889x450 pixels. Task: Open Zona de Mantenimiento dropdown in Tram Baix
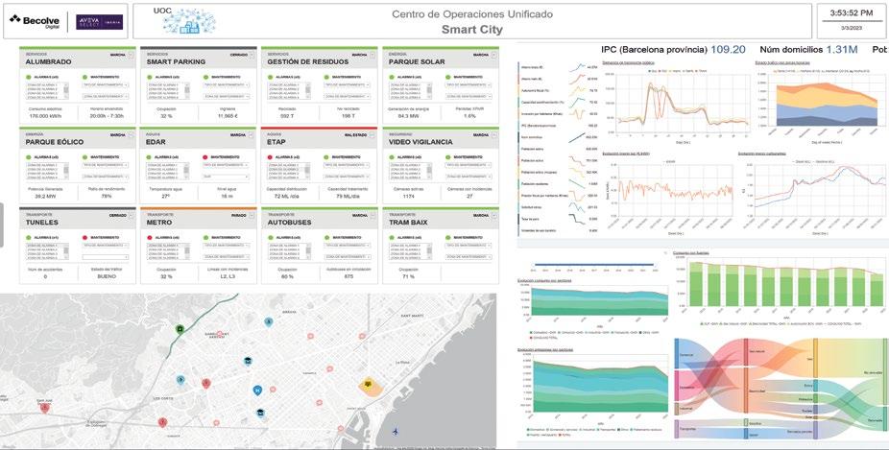469,257
